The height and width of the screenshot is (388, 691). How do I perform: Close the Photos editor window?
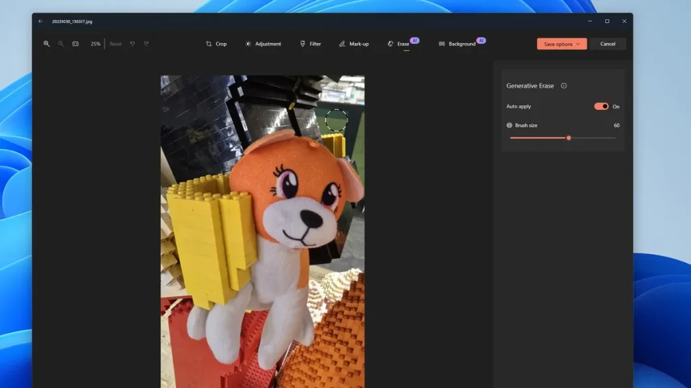(x=624, y=21)
